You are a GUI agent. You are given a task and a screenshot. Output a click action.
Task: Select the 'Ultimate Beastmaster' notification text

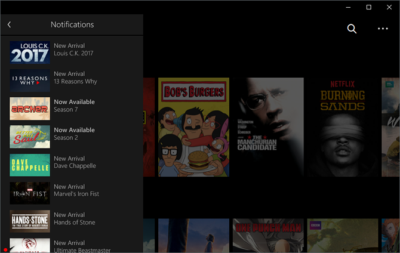[x=82, y=250]
